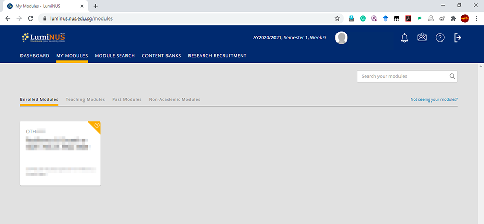484x224 pixels.
Task: Close the My Modules - LumiNUS tab
Action: (x=82, y=6)
